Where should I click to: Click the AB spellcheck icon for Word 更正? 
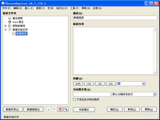click(x=10, y=22)
